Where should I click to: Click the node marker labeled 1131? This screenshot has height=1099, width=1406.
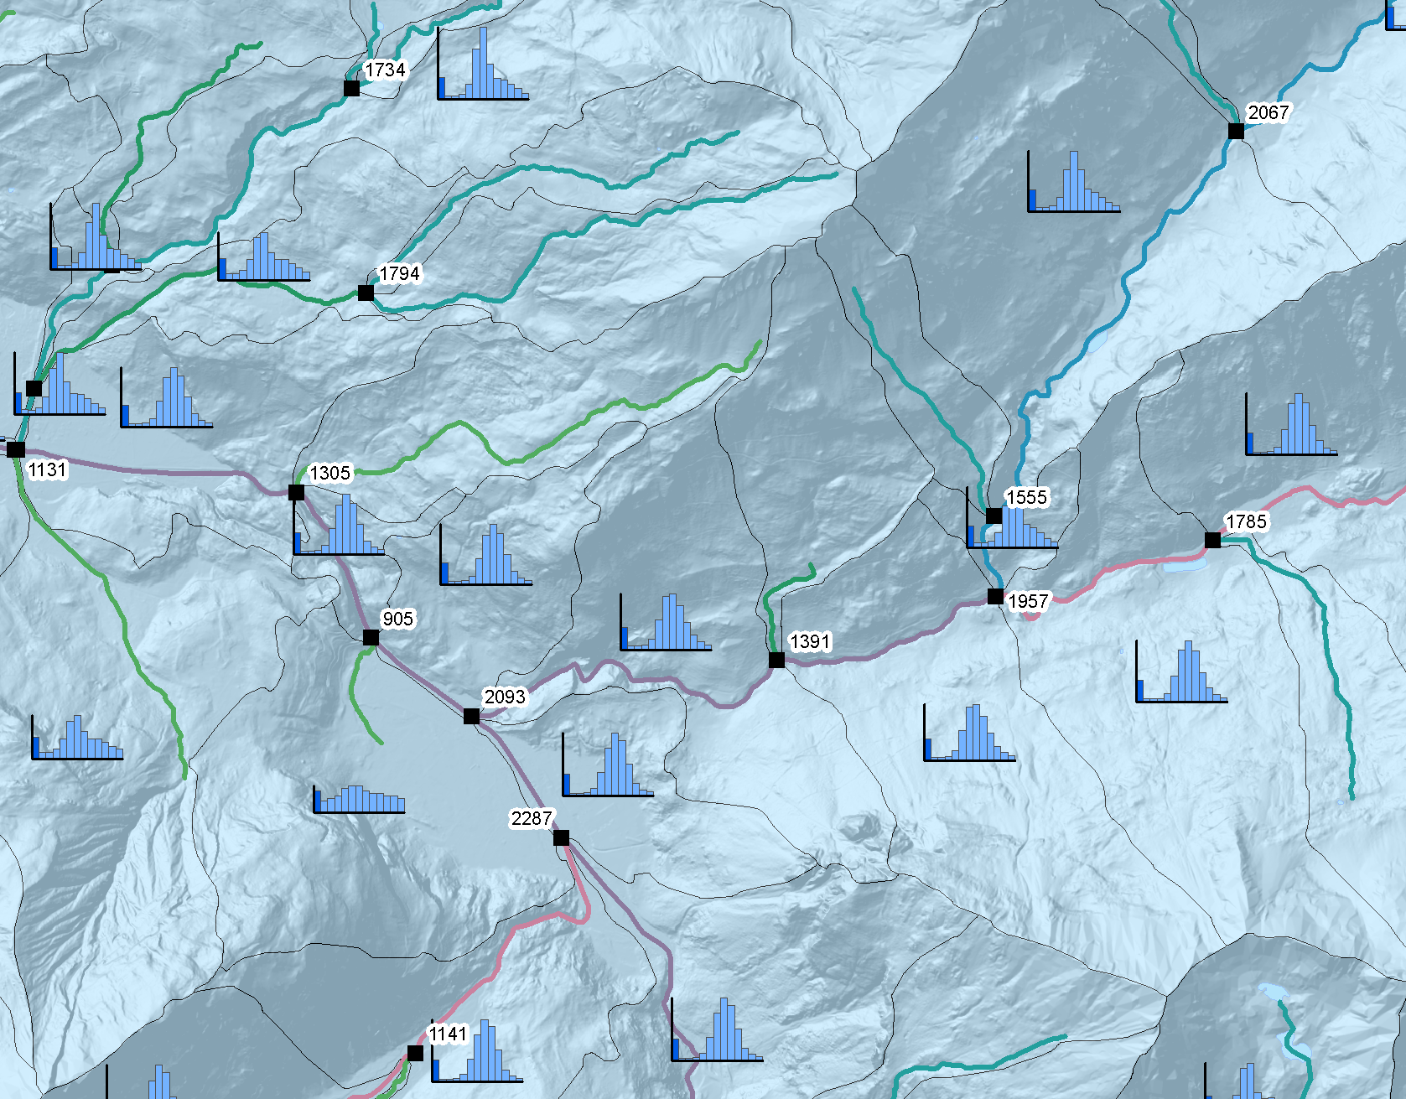click(x=16, y=449)
